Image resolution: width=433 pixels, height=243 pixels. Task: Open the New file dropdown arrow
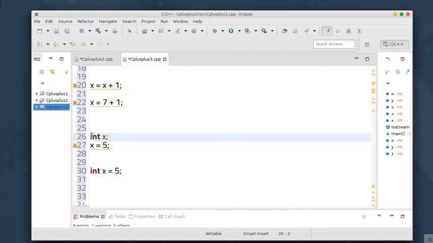[48, 31]
